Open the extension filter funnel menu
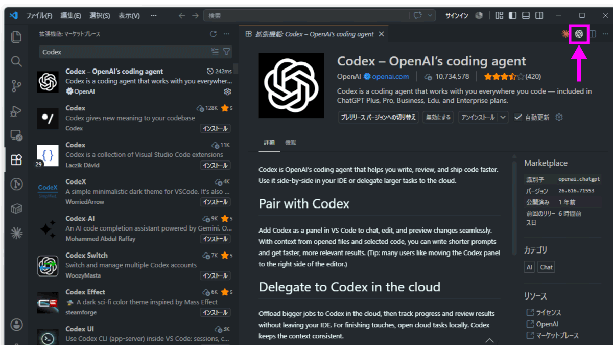613x345 pixels. pyautogui.click(x=227, y=52)
